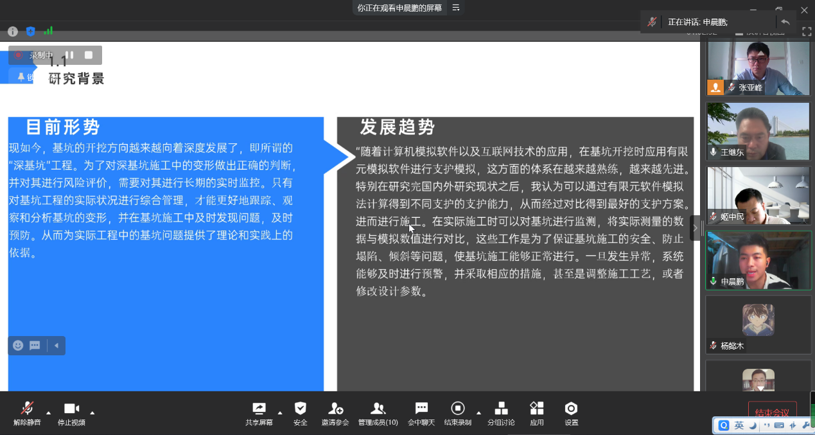Click the 邀请参会 invite icon
This screenshot has height=435, width=815.
(x=335, y=409)
